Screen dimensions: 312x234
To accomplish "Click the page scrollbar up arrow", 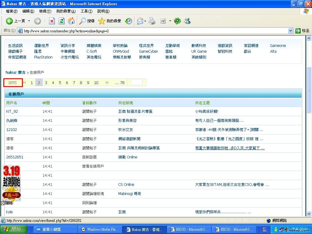I will coord(309,38).
